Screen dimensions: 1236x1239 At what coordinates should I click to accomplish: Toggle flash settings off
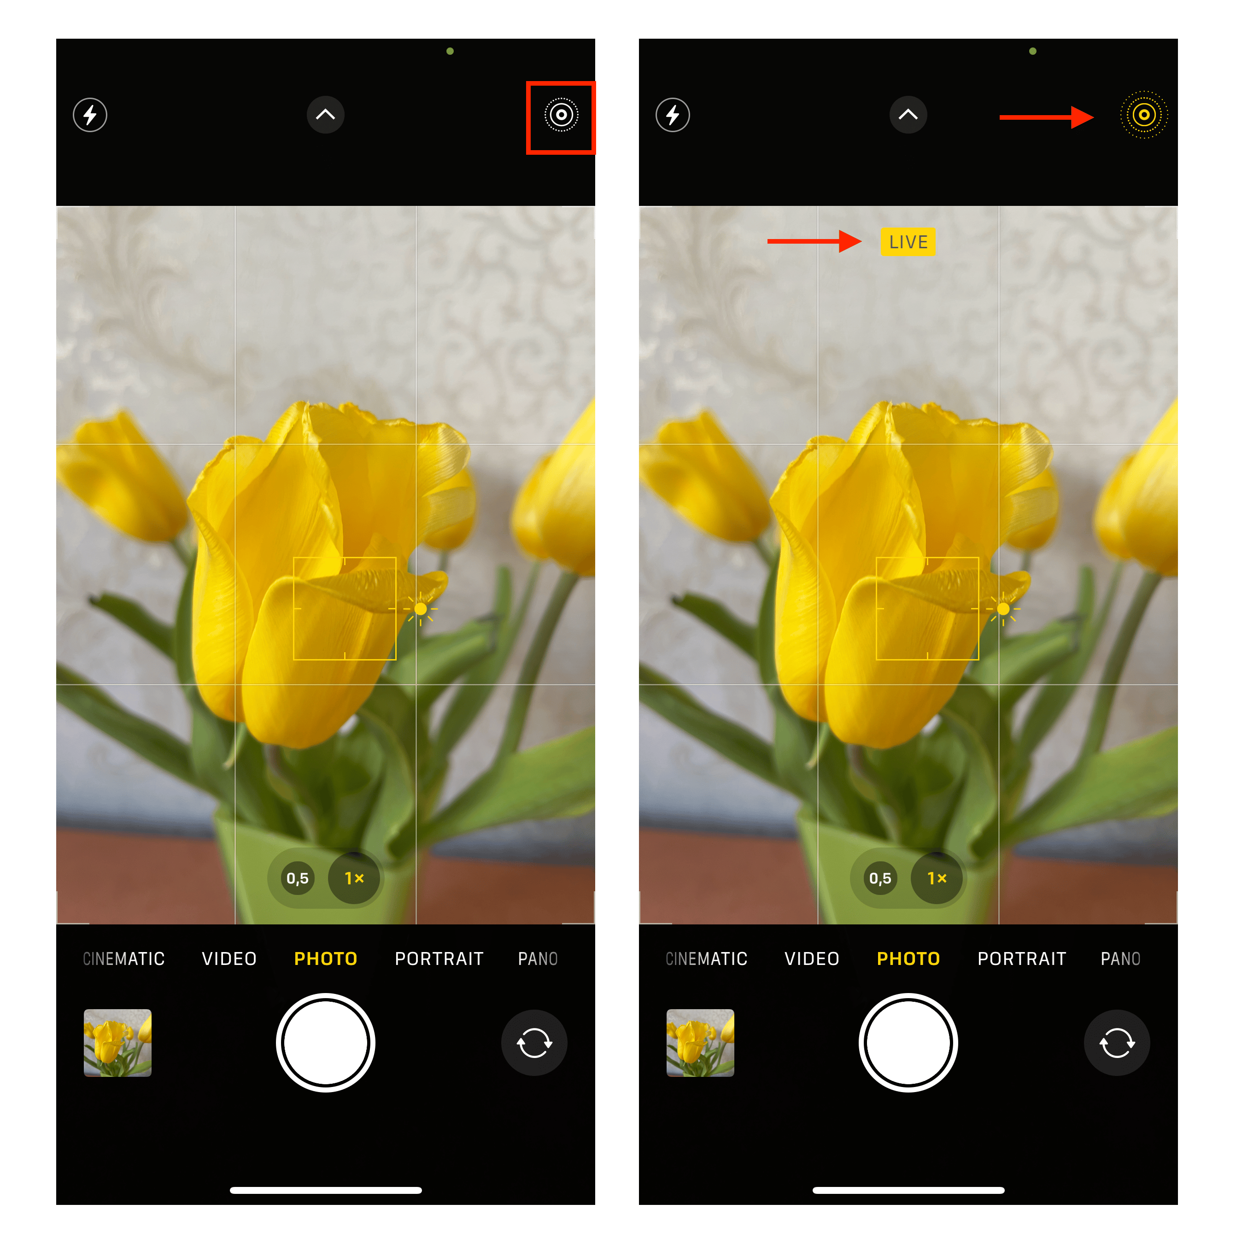click(89, 117)
